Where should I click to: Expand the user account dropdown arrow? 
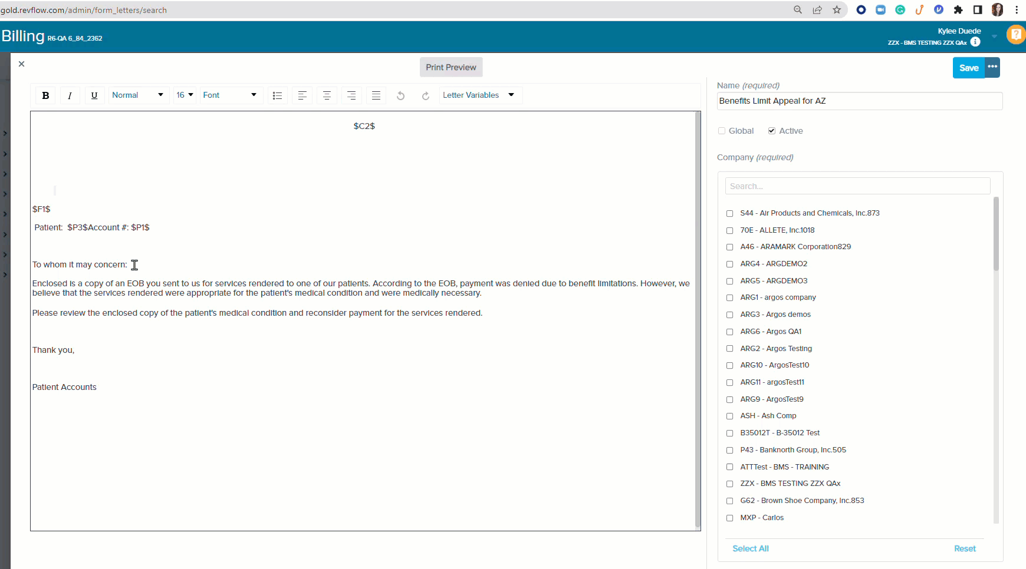click(995, 37)
